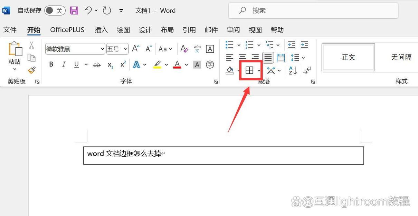Select the 无间隔 style
418x216 pixels.
[x=401, y=57]
